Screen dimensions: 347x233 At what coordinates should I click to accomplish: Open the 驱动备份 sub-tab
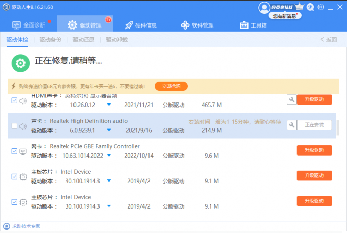tap(50, 40)
